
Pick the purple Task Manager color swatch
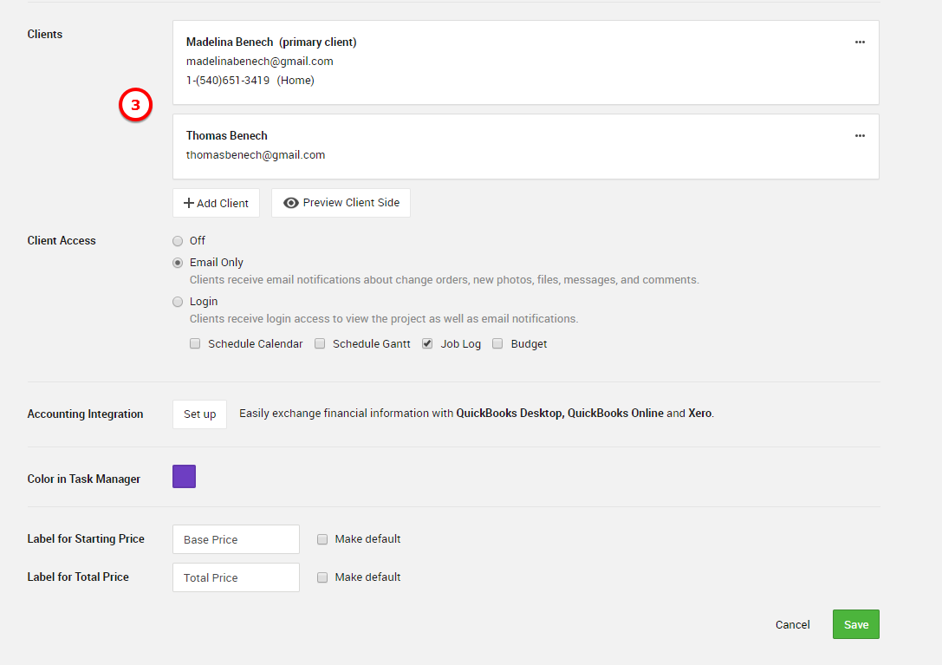(x=184, y=477)
